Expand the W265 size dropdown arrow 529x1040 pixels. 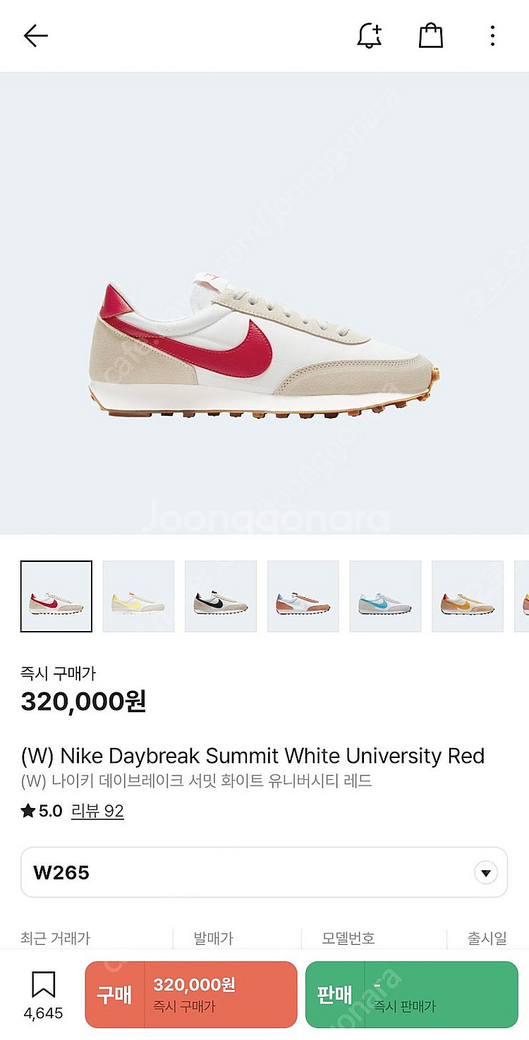point(485,873)
